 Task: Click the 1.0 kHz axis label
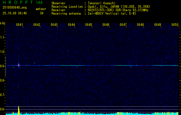(x=2, y=52)
